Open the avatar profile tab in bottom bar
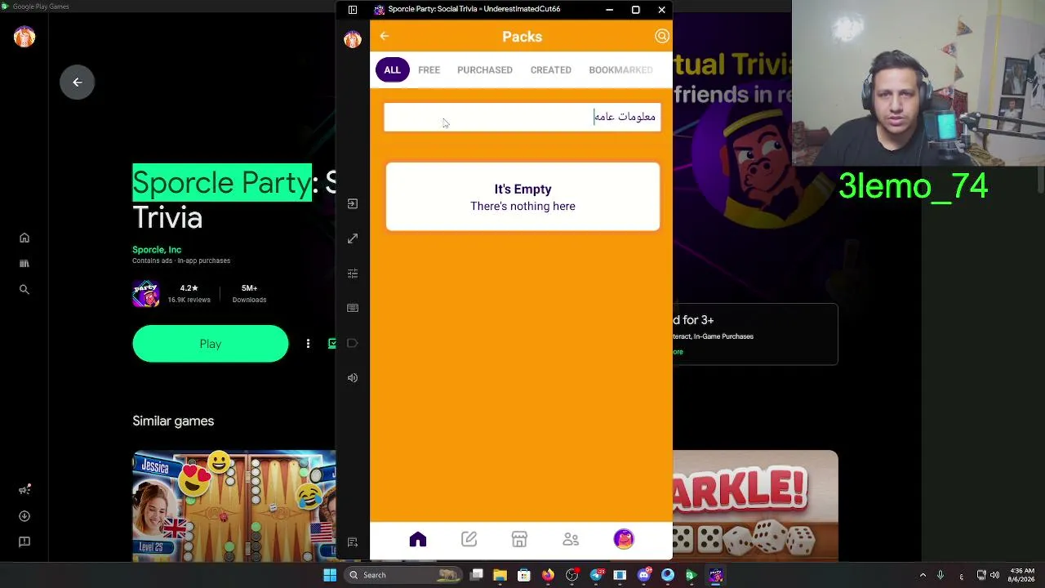 coord(624,539)
